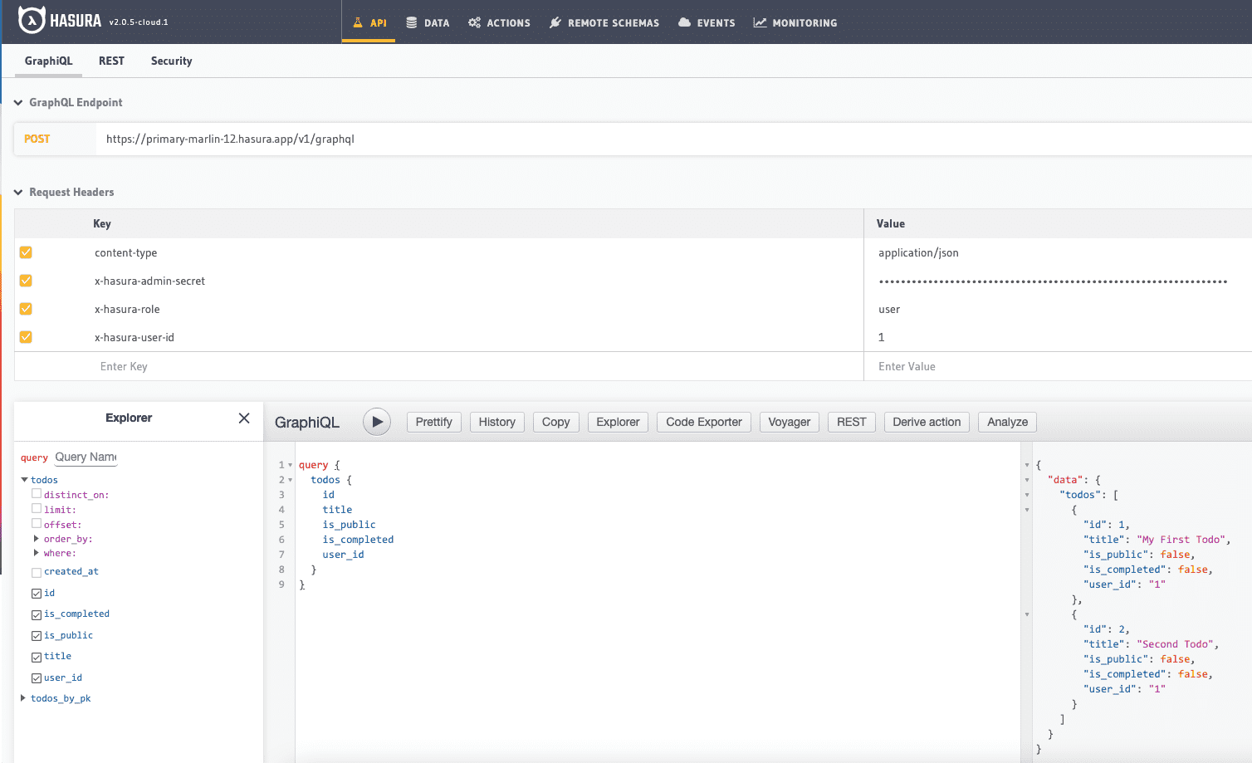The image size is (1252, 763).
Task: Click 'is_completed' in the query editor
Action: tap(358, 540)
